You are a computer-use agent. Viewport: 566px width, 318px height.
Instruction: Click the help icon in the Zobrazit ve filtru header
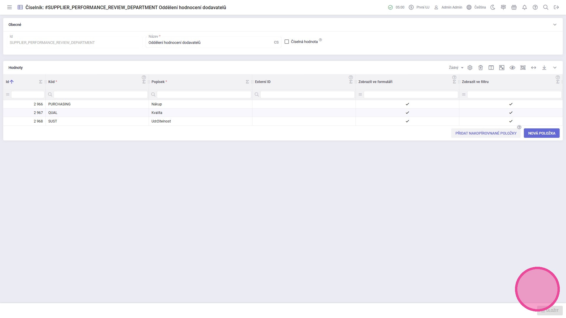pos(558,78)
